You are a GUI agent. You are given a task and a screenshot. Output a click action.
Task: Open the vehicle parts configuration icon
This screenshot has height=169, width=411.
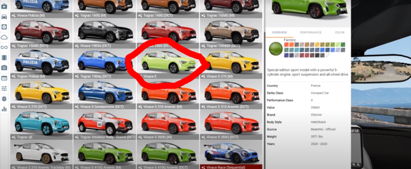[x=4, y=27]
